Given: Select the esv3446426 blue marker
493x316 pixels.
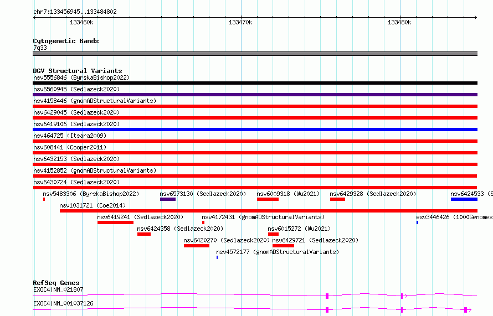Looking at the screenshot, I should click(417, 222).
